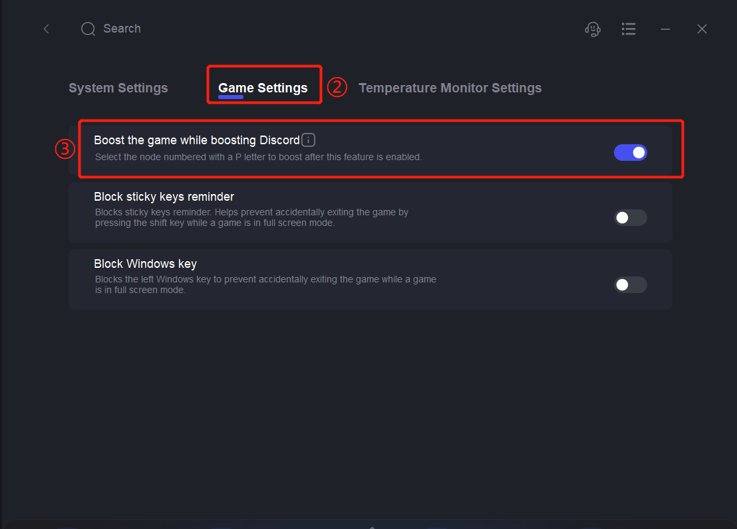Click the Block Windows key heading
The height and width of the screenshot is (529, 737).
pos(145,263)
